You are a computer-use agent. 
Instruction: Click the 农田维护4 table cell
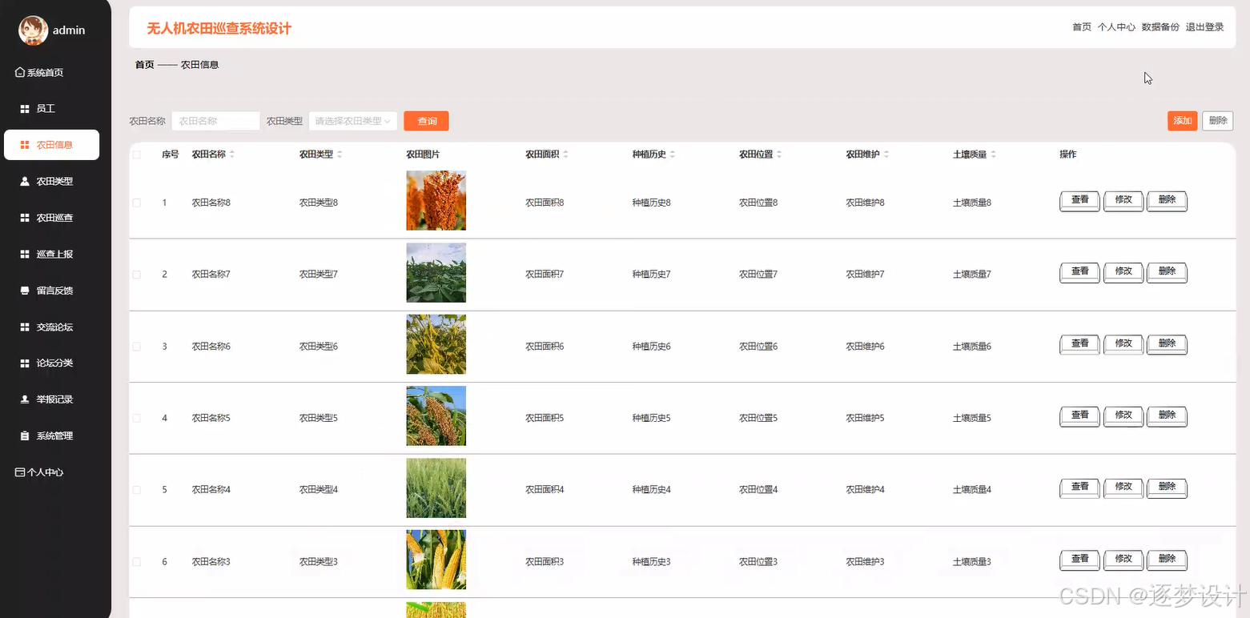[x=866, y=490]
